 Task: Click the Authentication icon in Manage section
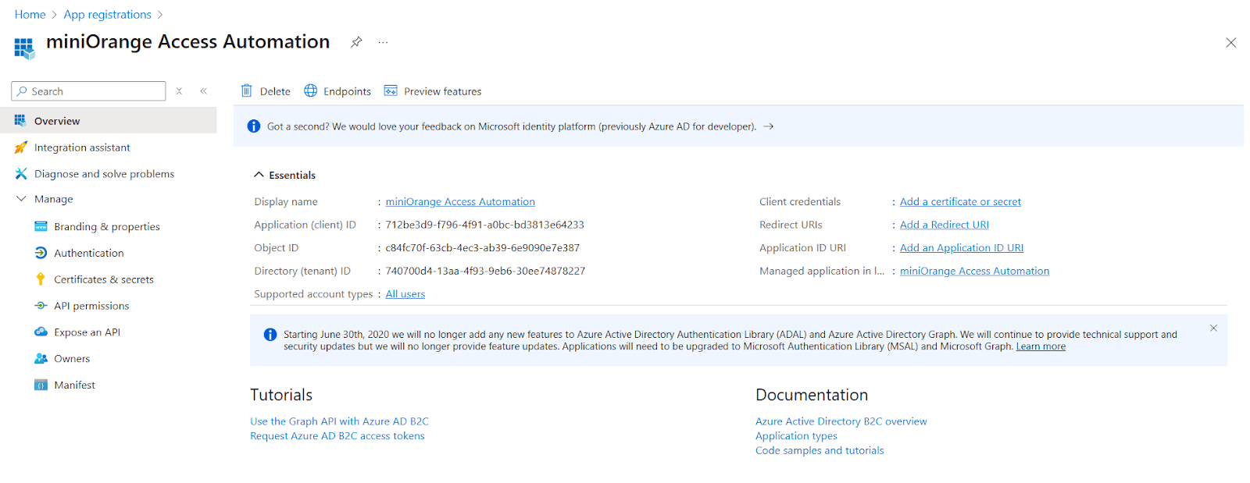(41, 253)
